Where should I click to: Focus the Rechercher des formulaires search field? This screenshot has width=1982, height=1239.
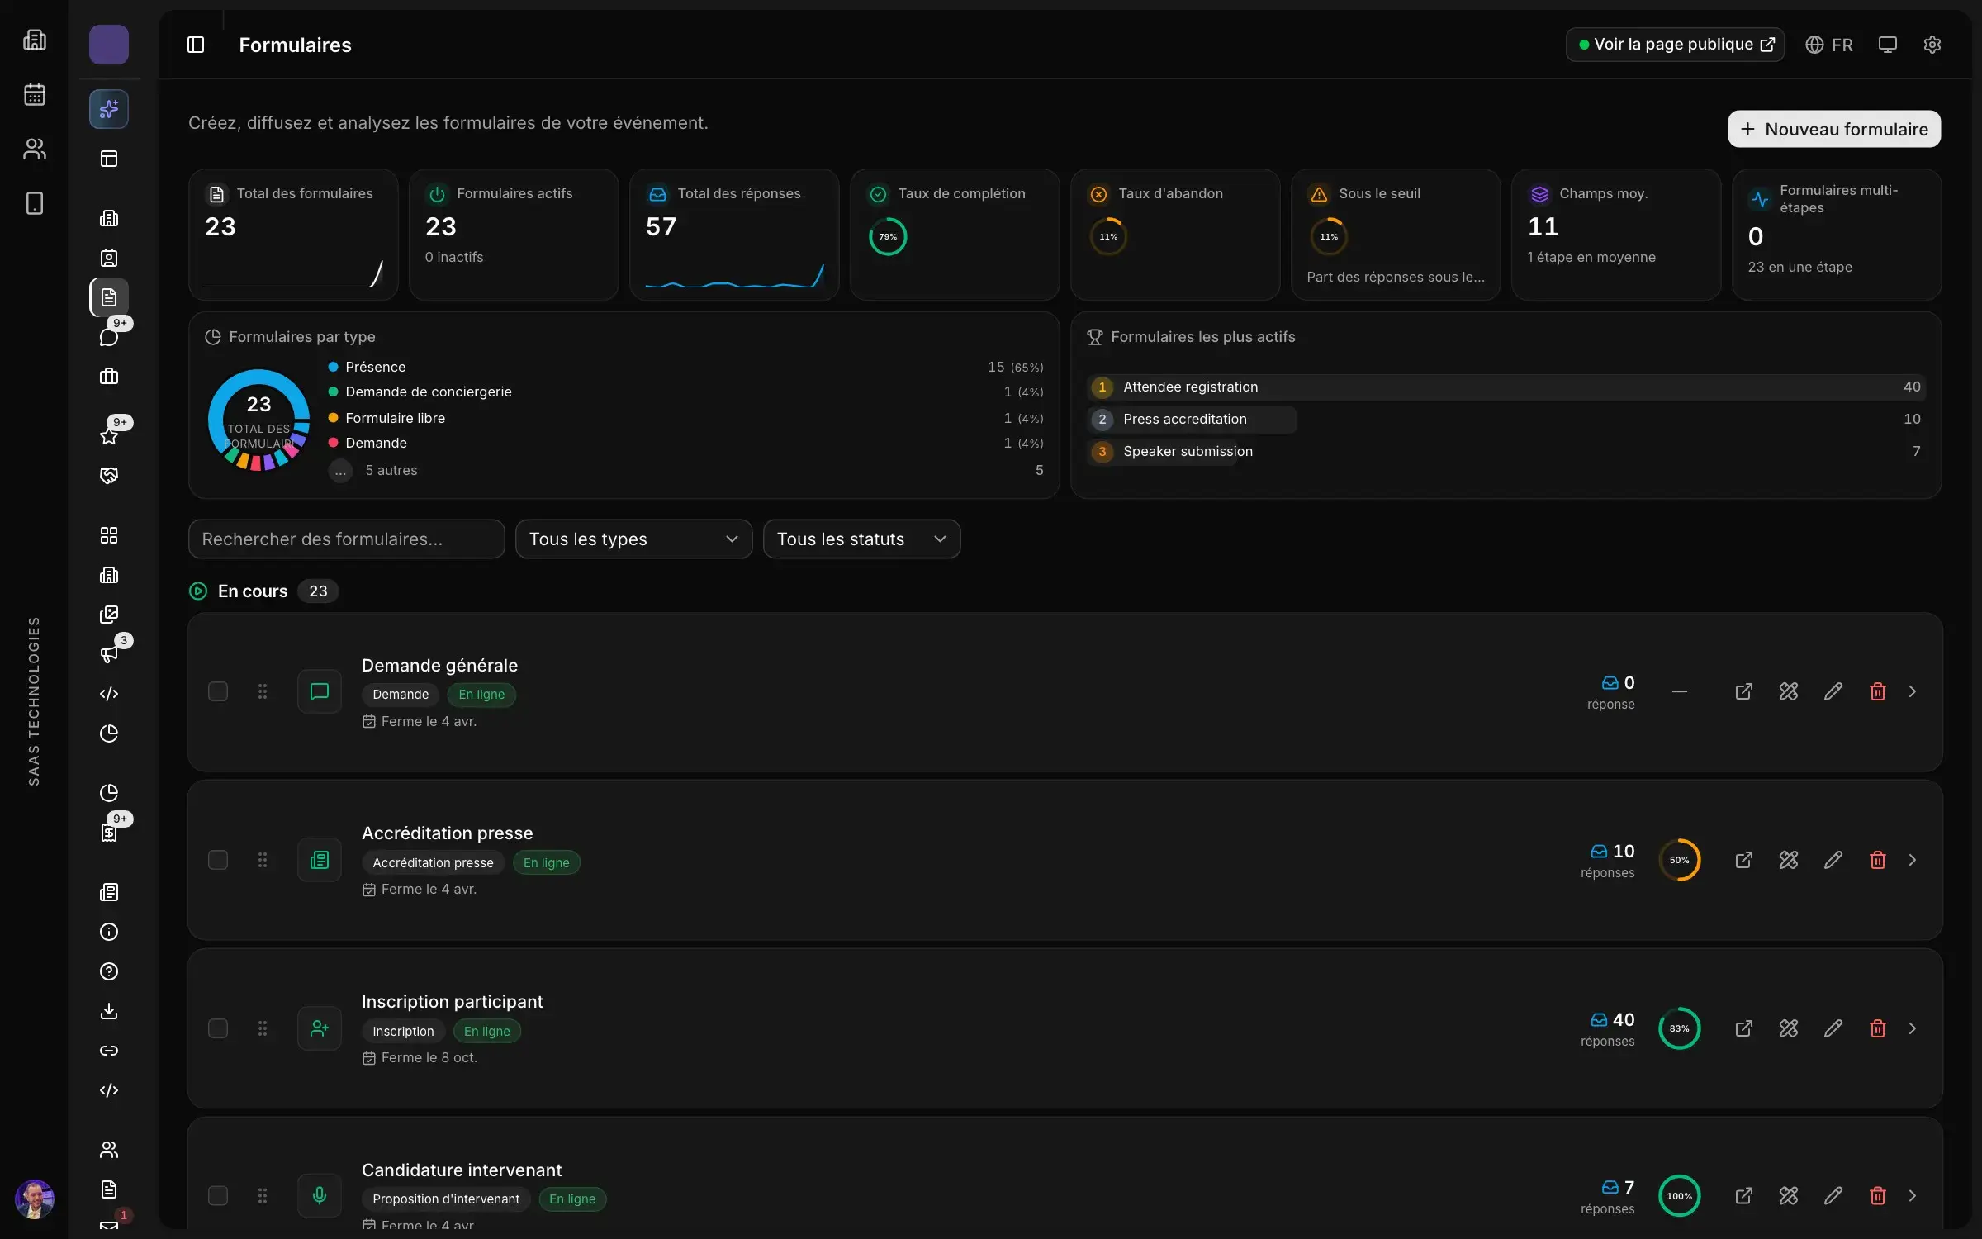click(346, 539)
